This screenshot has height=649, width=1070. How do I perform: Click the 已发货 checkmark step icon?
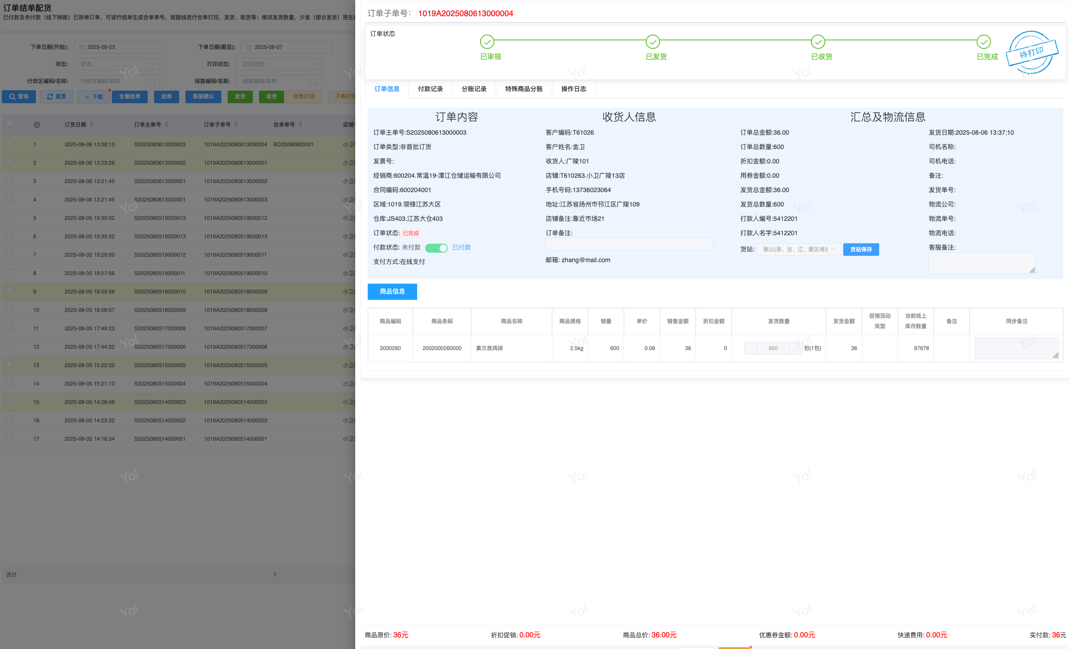click(652, 42)
